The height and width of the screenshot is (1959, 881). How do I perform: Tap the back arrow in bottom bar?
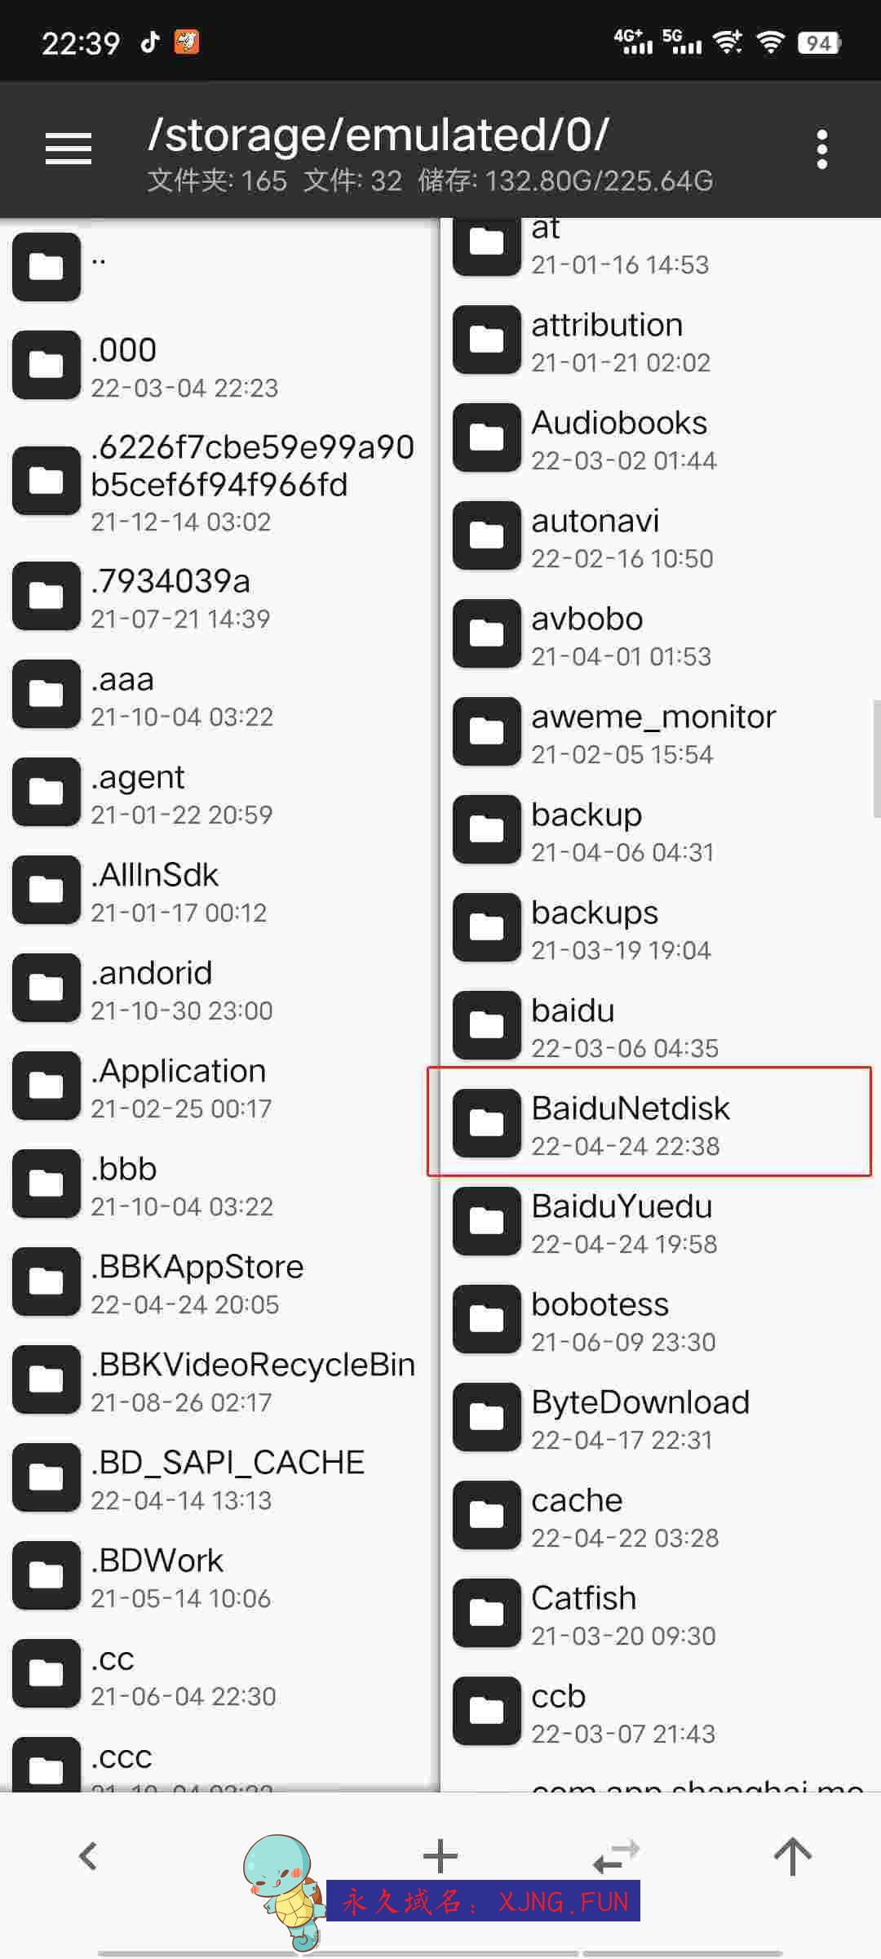pyautogui.click(x=88, y=1856)
